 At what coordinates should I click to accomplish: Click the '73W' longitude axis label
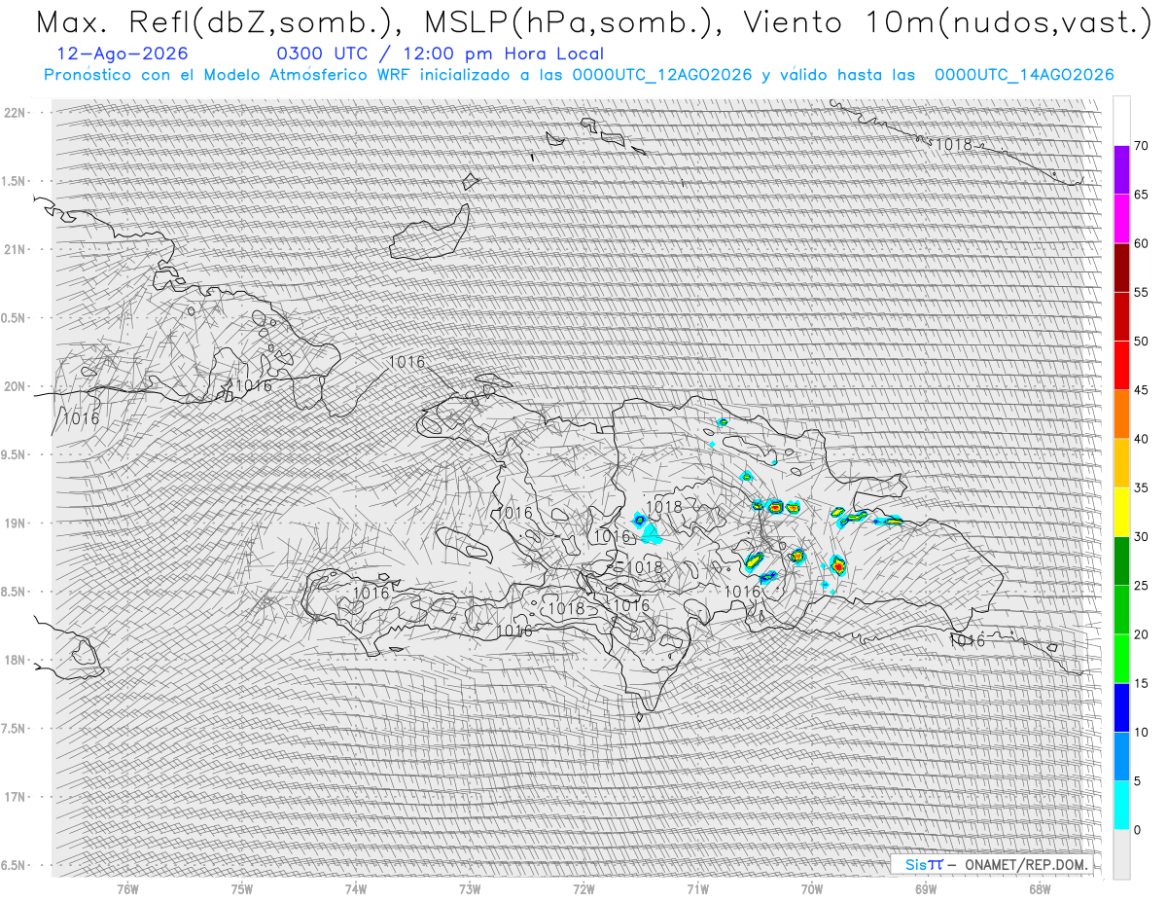pyautogui.click(x=470, y=888)
